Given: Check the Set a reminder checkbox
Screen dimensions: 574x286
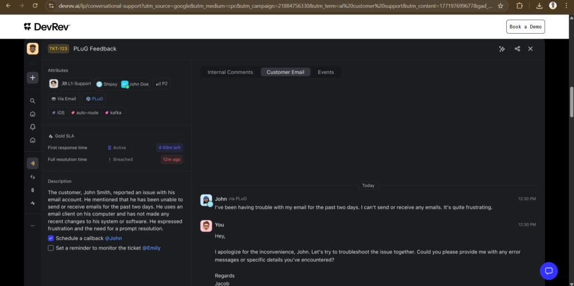Looking at the screenshot, I should [x=51, y=248].
